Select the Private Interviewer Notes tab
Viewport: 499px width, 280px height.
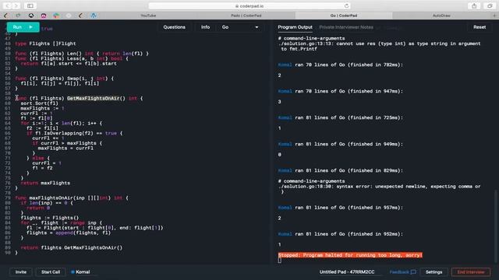coord(346,27)
